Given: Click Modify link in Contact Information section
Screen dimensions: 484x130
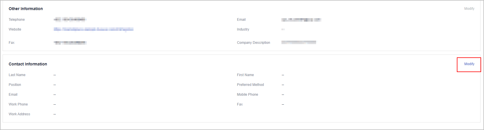Looking at the screenshot, I should [x=469, y=64].
